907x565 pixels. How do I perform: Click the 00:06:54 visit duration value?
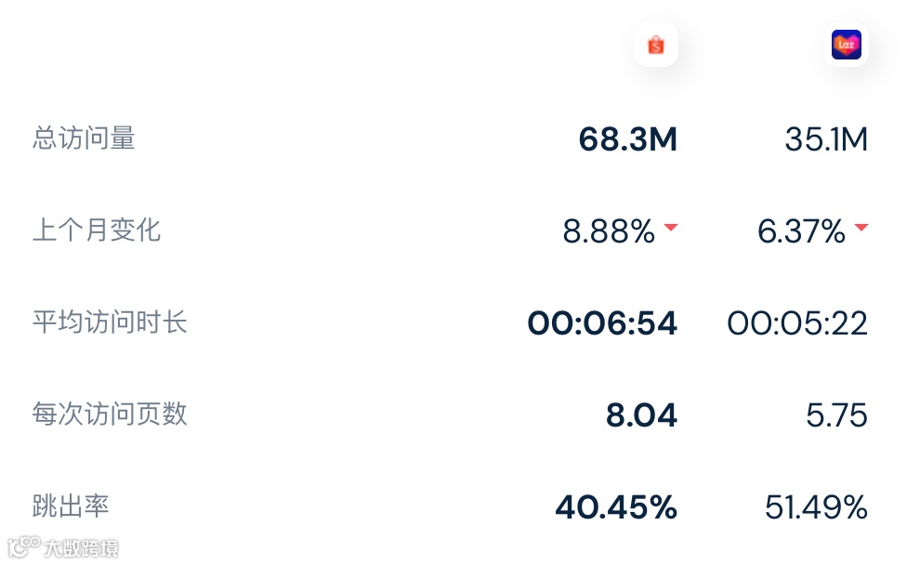pos(602,323)
